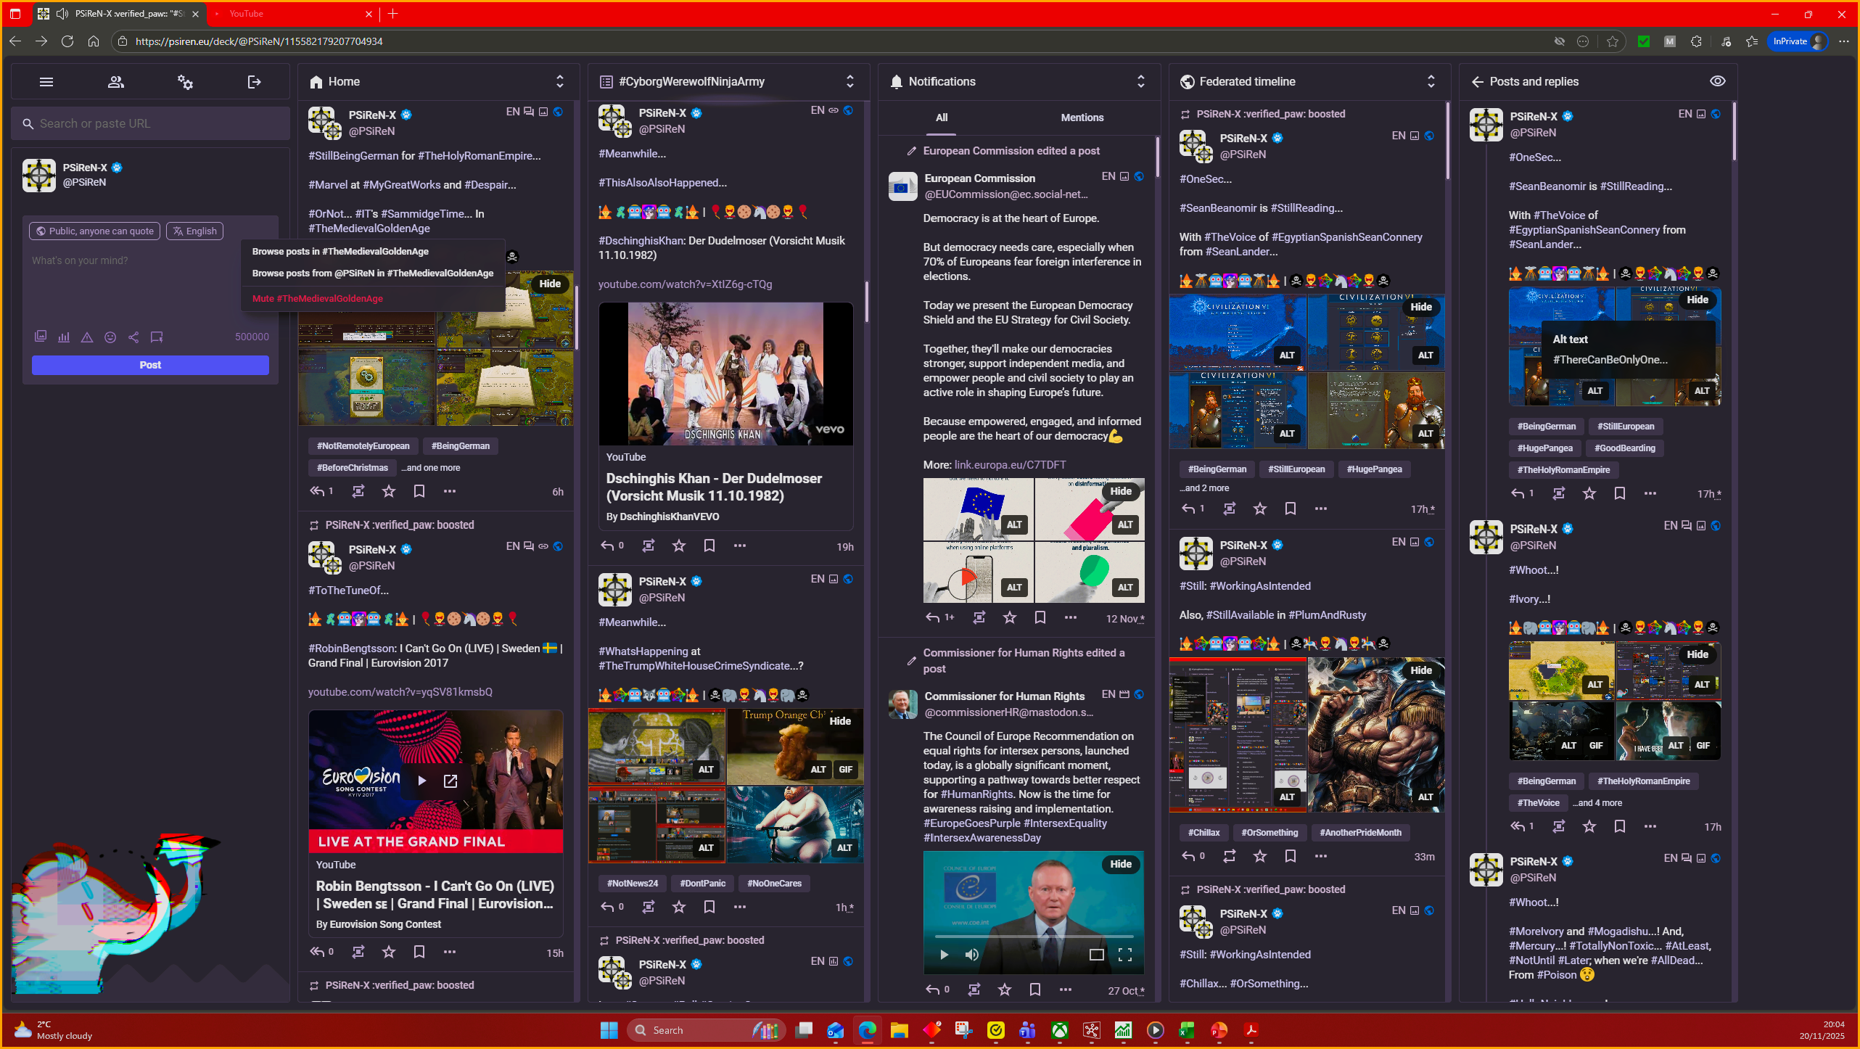Attach media in the compose box
The width and height of the screenshot is (1860, 1049).
(41, 337)
